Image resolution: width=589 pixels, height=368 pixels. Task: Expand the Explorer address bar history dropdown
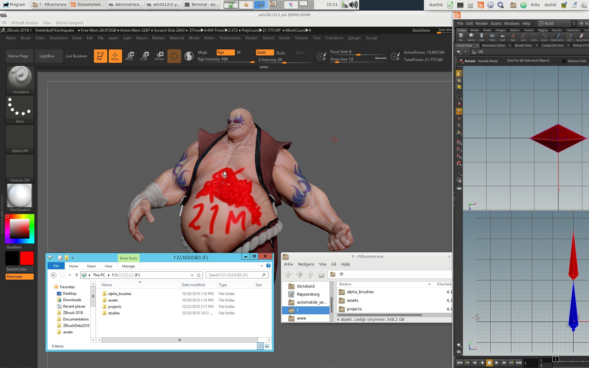click(x=192, y=275)
